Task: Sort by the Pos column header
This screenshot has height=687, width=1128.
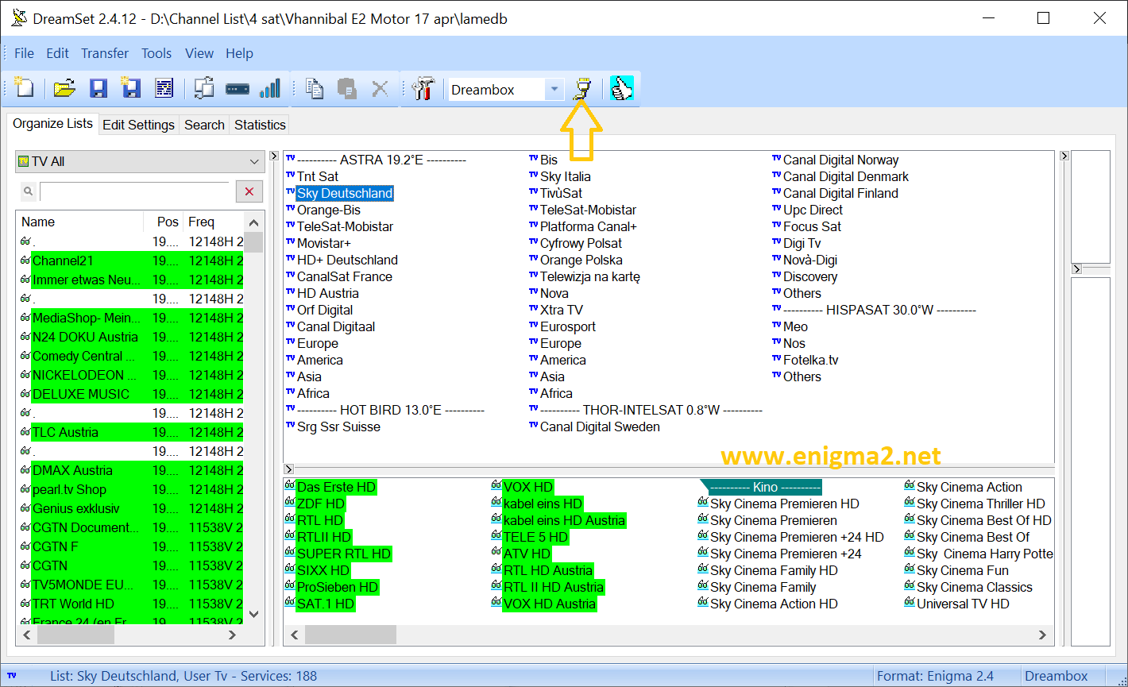Action: [x=164, y=222]
